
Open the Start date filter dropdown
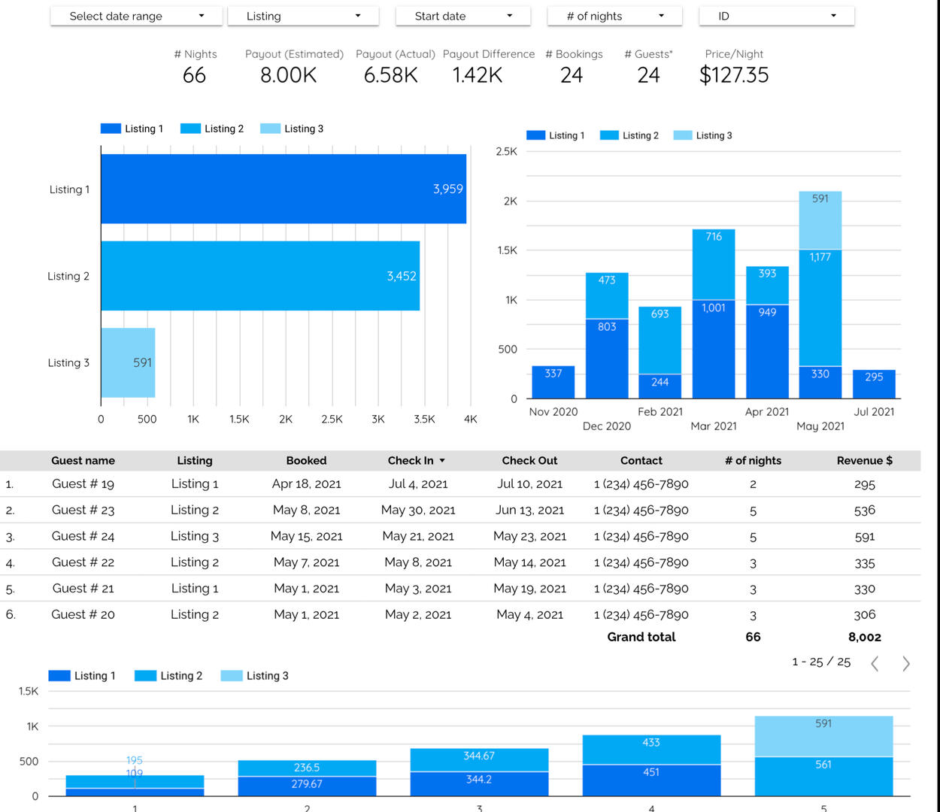462,16
